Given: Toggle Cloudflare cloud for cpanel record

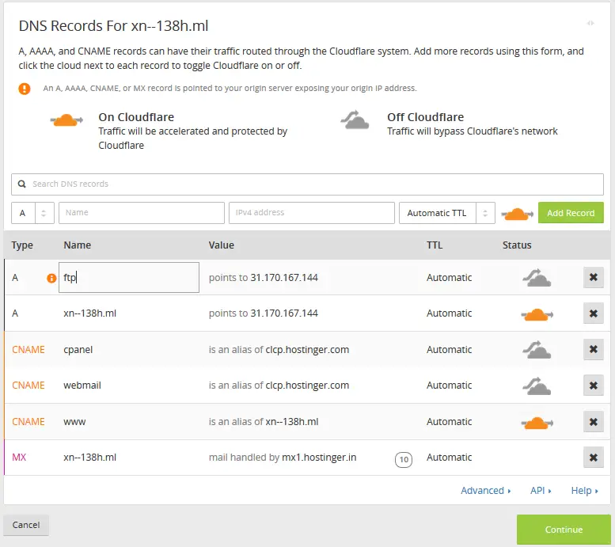Looking at the screenshot, I should (537, 350).
